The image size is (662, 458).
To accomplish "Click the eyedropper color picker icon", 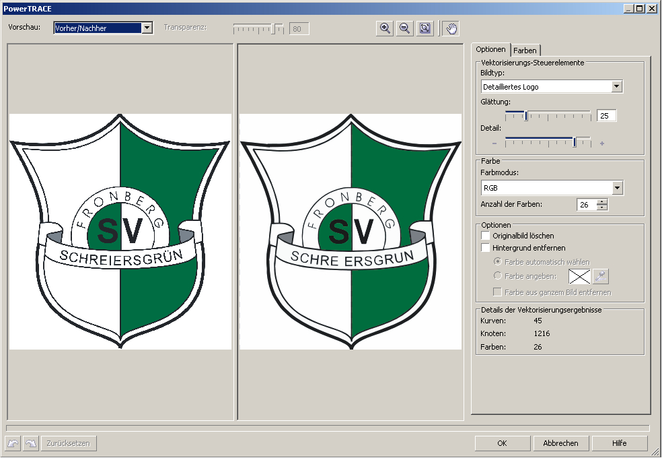I will tap(600, 277).
